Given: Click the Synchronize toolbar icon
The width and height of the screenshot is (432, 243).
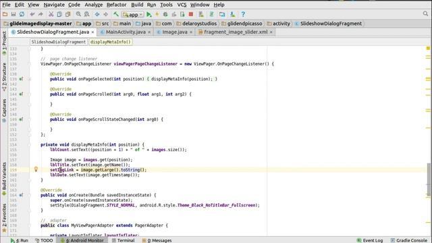Looking at the screenshot, I should point(22,14).
